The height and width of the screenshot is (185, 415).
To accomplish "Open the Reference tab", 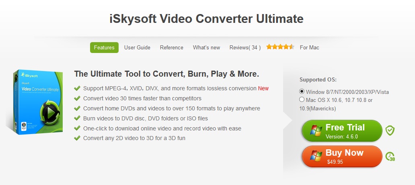I will [171, 48].
